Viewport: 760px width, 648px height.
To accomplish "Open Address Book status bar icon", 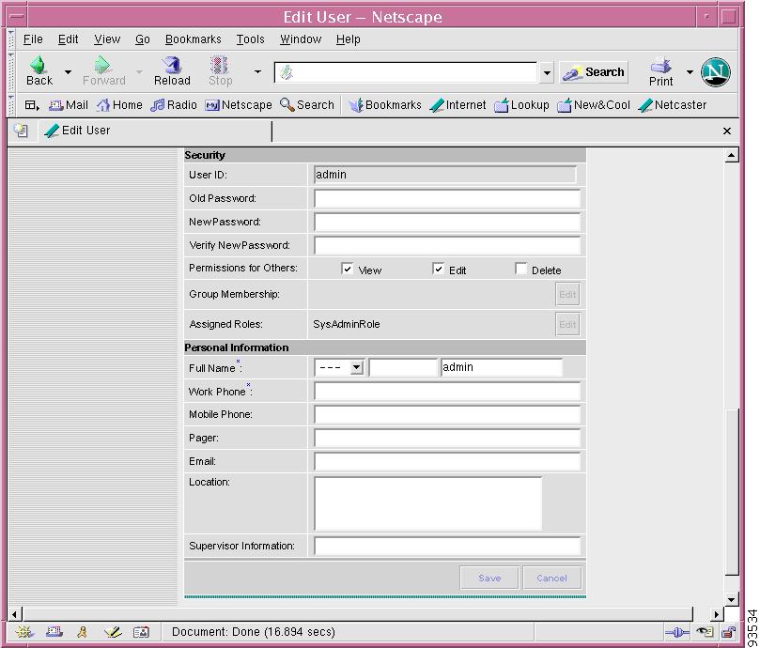I will [x=141, y=632].
